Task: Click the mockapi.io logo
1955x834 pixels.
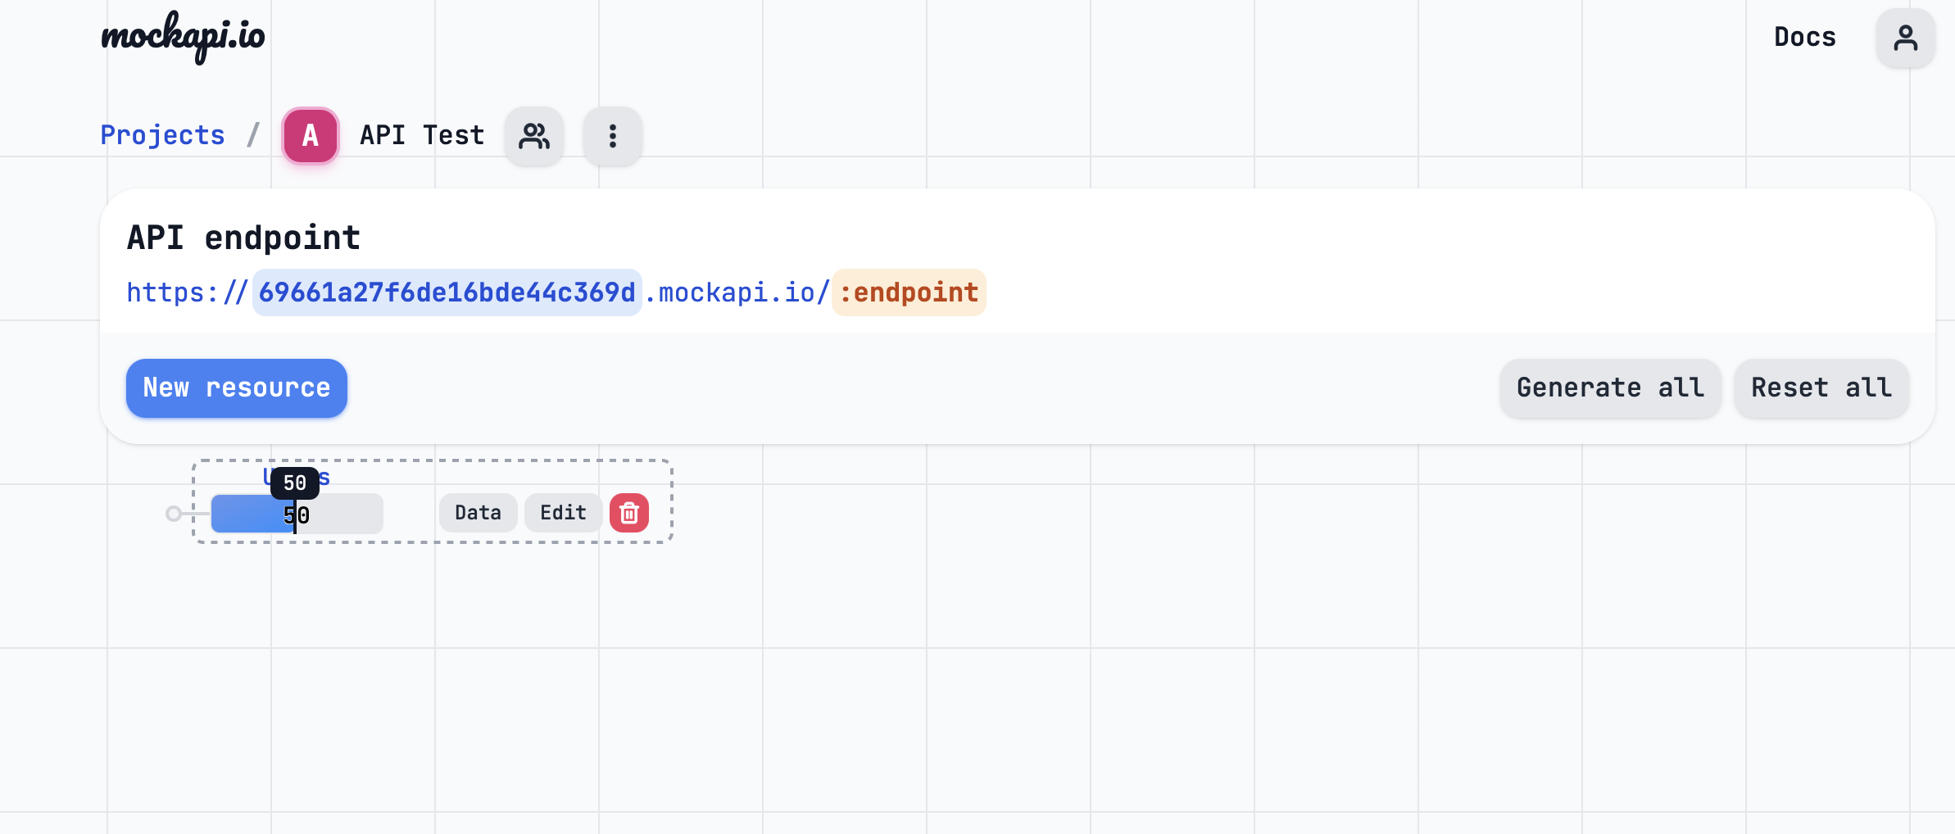Action: coord(183,37)
